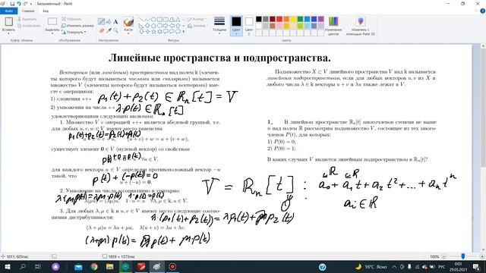Choose the red palette color
Viewport: 486px width, 273px height.
[279, 19]
